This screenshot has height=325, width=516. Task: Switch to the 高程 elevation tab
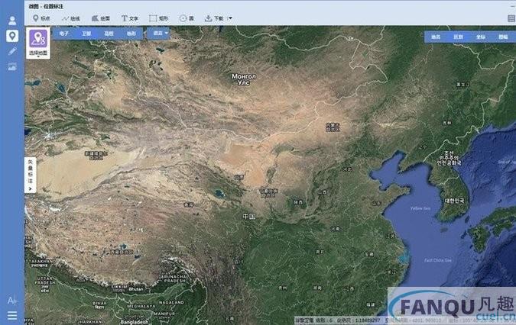(x=109, y=34)
